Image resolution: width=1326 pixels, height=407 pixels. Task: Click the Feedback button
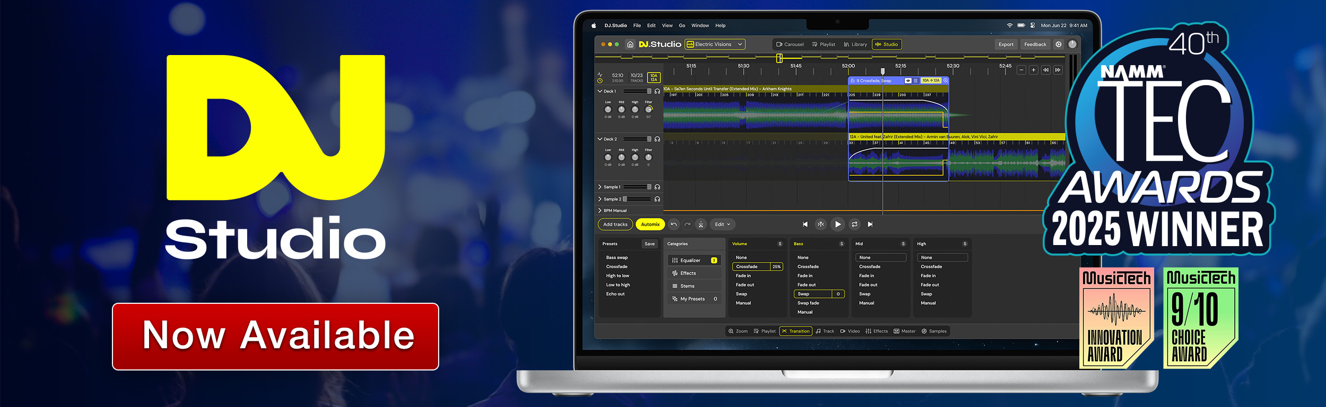click(1035, 44)
